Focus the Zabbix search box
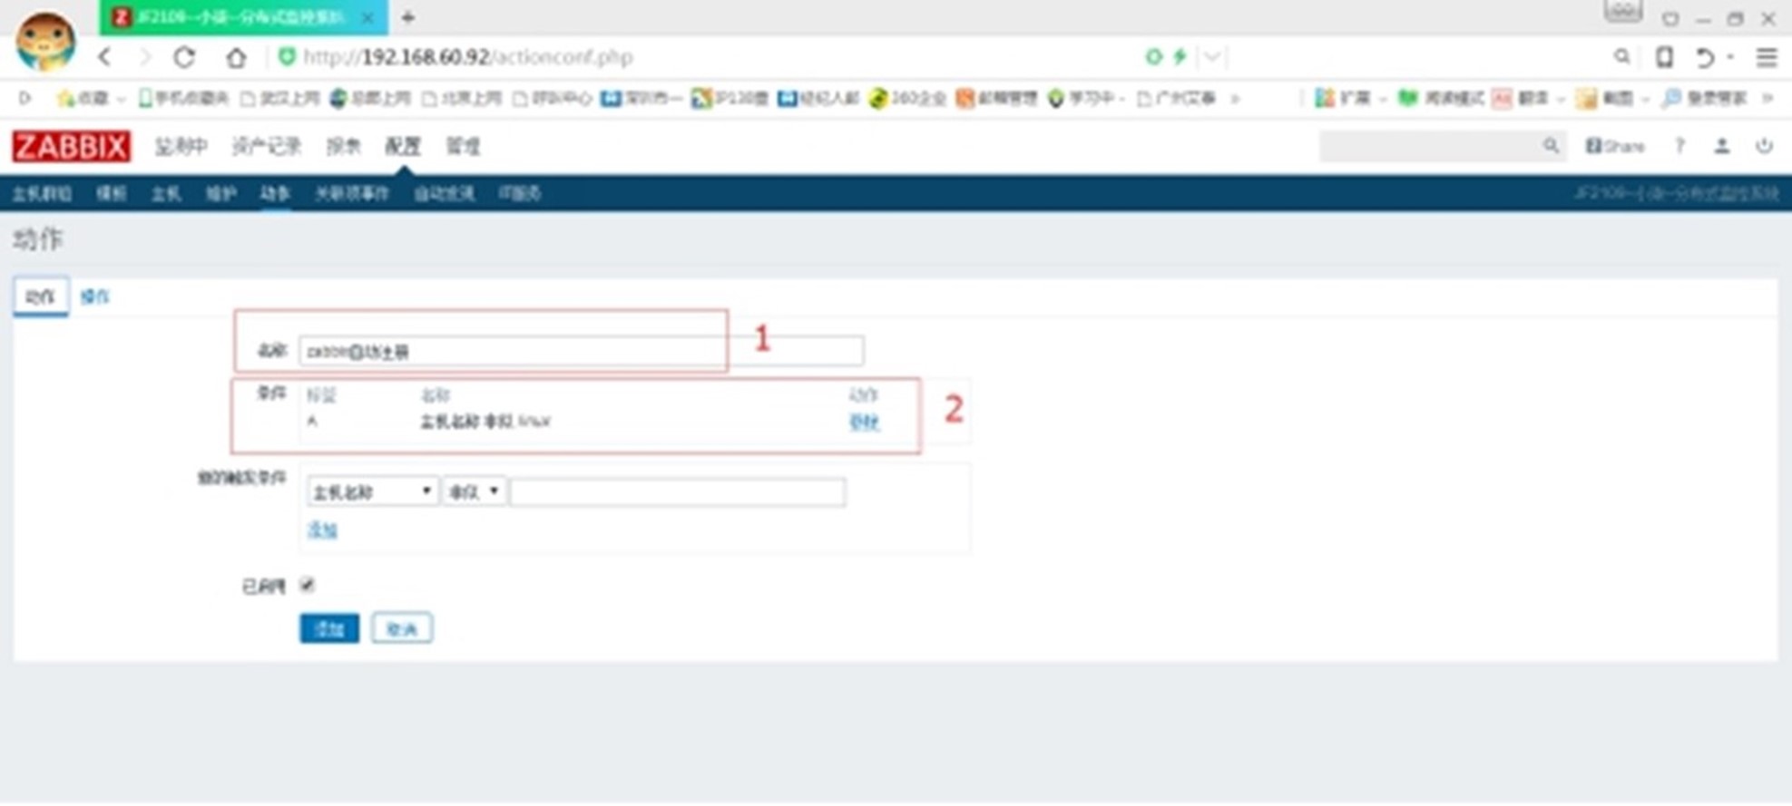Screen dimensions: 1792x806 1443,146
